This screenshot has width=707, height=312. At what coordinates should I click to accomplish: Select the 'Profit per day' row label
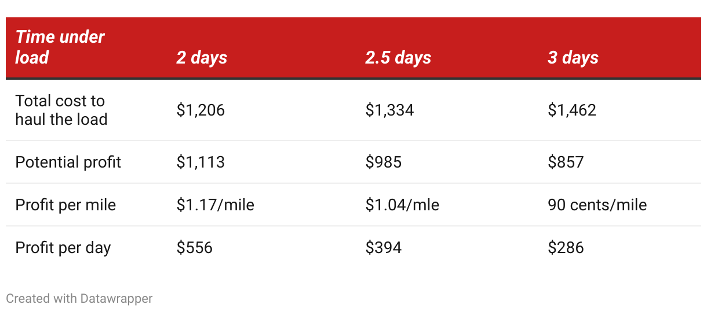[x=63, y=247]
